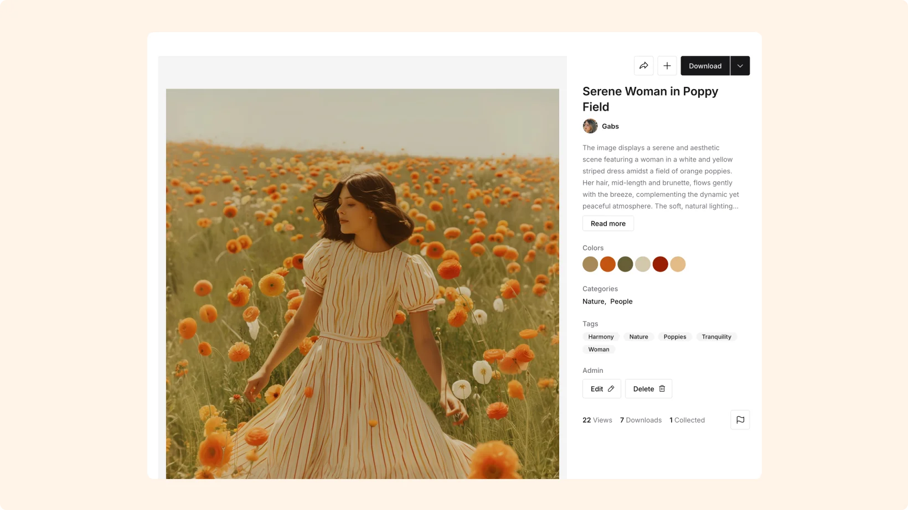
Task: Click the 22 Views stat
Action: tap(597, 420)
